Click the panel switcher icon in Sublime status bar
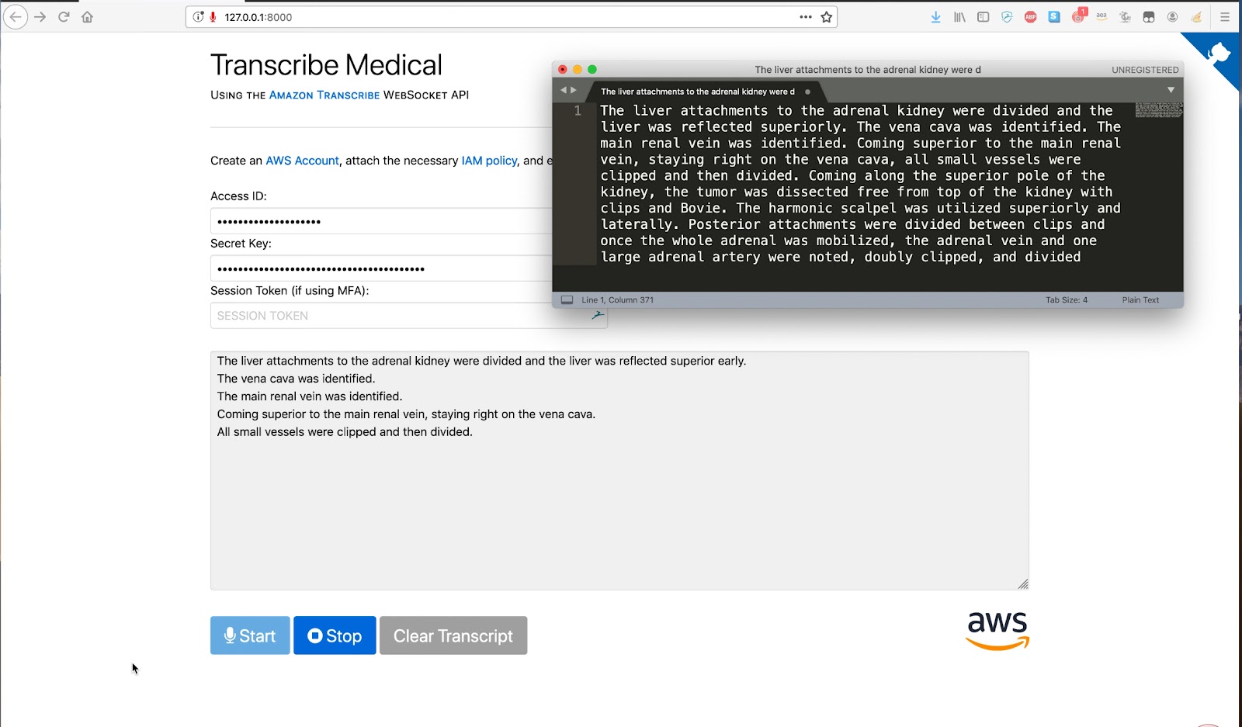The width and height of the screenshot is (1242, 727). click(x=567, y=299)
